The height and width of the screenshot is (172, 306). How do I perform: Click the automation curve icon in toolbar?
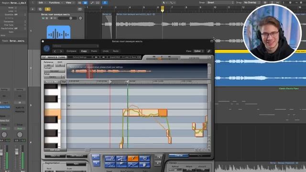[92, 3]
